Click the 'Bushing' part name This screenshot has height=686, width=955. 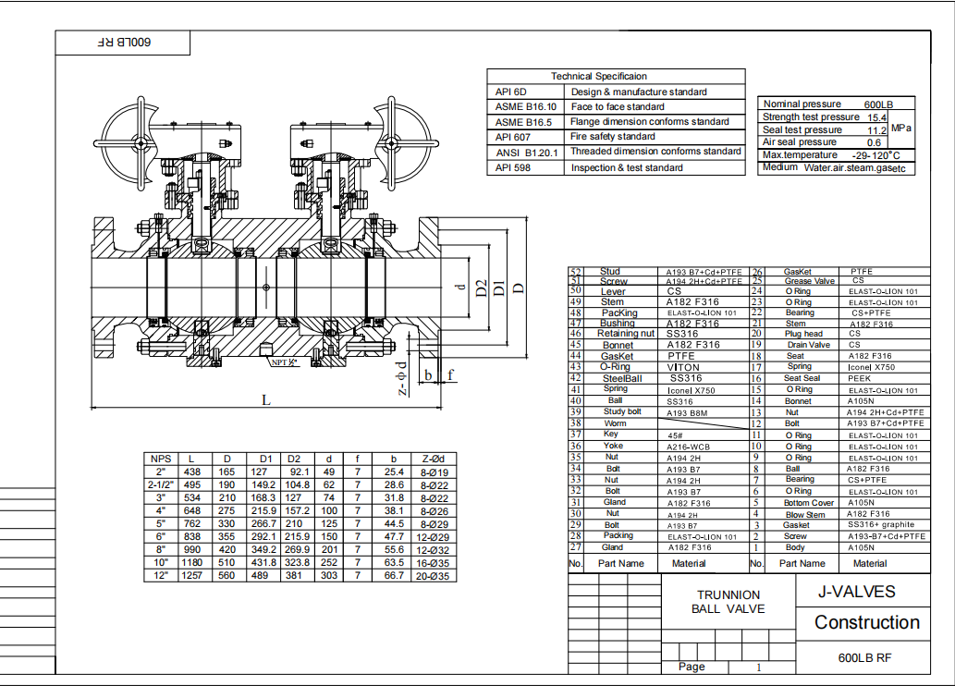(617, 323)
